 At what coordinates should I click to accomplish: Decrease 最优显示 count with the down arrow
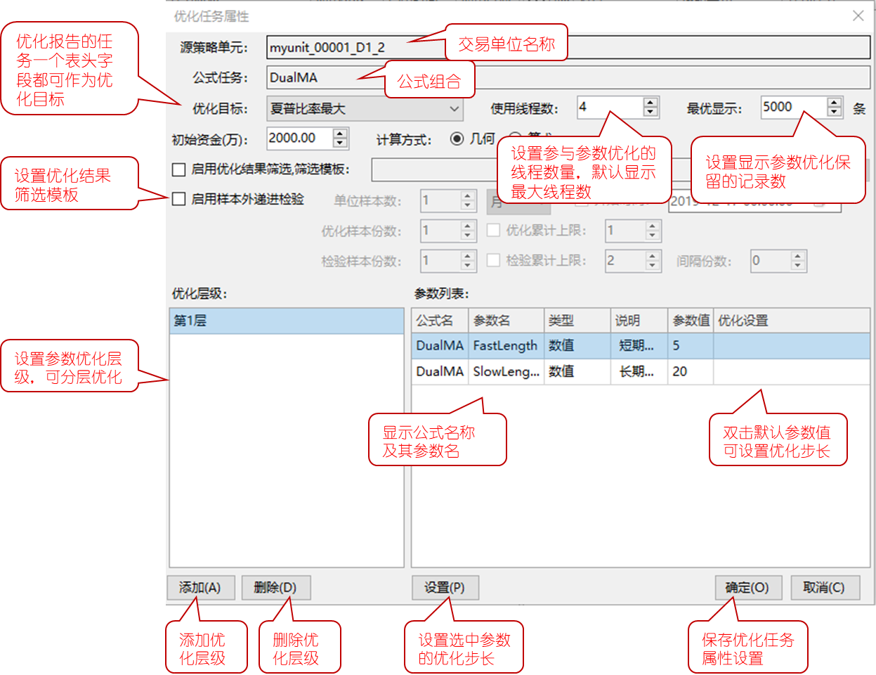[x=834, y=112]
